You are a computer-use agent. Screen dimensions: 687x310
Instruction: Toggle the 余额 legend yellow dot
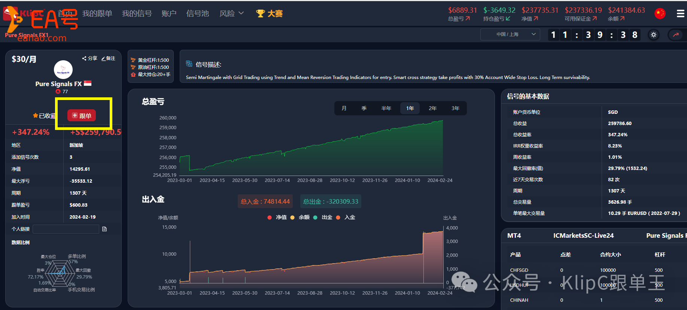tap(292, 218)
